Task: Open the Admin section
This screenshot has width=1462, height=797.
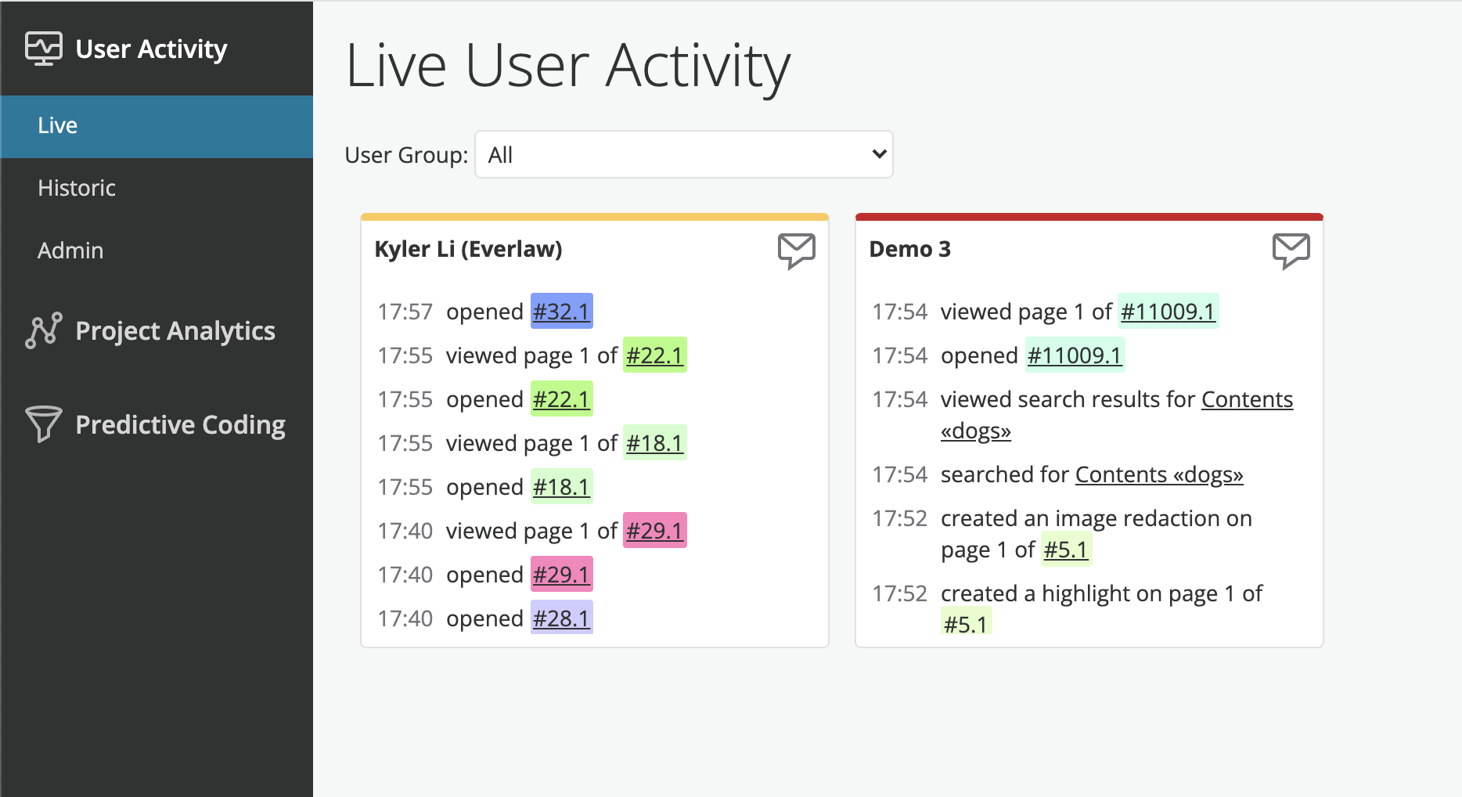Action: (x=70, y=250)
